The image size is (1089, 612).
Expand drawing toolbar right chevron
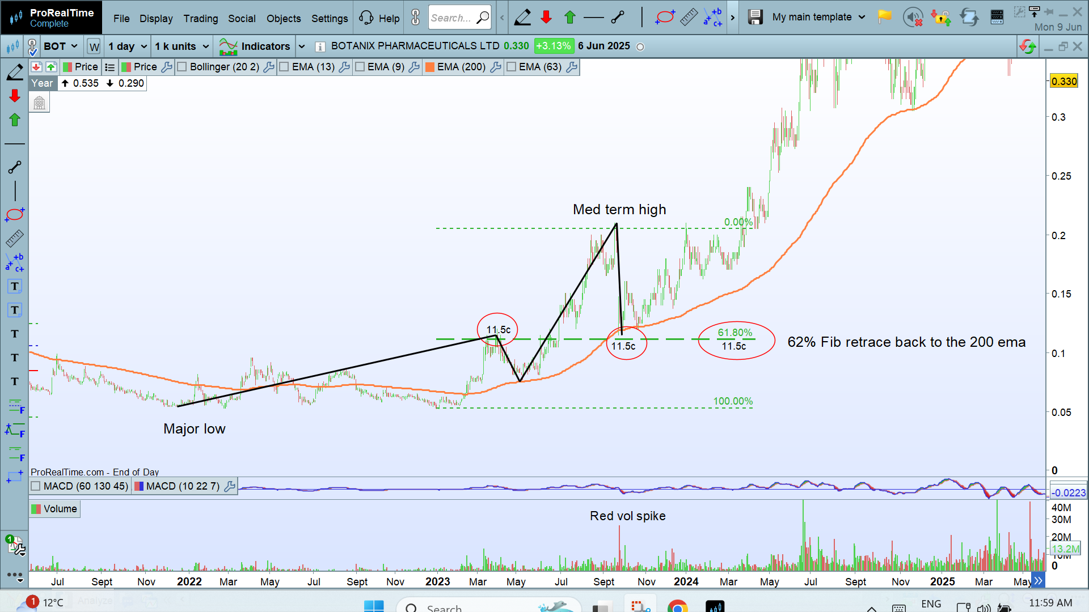733,18
